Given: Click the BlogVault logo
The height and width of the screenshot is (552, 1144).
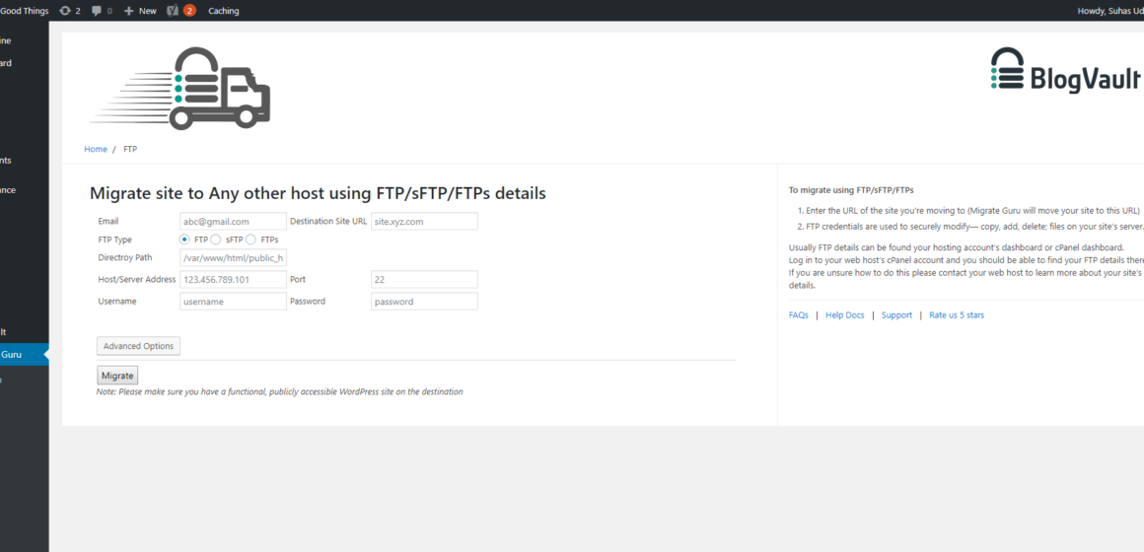Looking at the screenshot, I should tap(1065, 70).
